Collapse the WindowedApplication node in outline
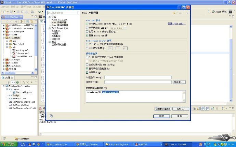Viewport: 236px width, 147px height. pyautogui.click(x=4, y=86)
